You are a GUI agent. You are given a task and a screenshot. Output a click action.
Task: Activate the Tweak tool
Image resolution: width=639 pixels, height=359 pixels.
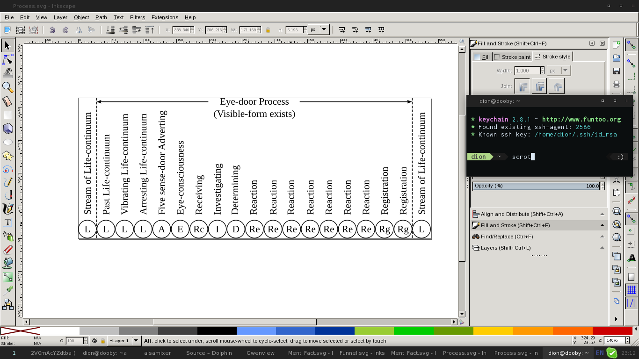tap(7, 73)
